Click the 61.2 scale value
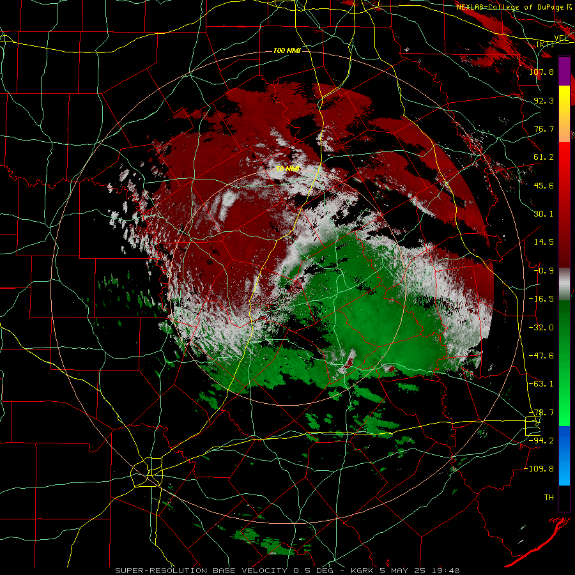The image size is (575, 575). [x=544, y=157]
